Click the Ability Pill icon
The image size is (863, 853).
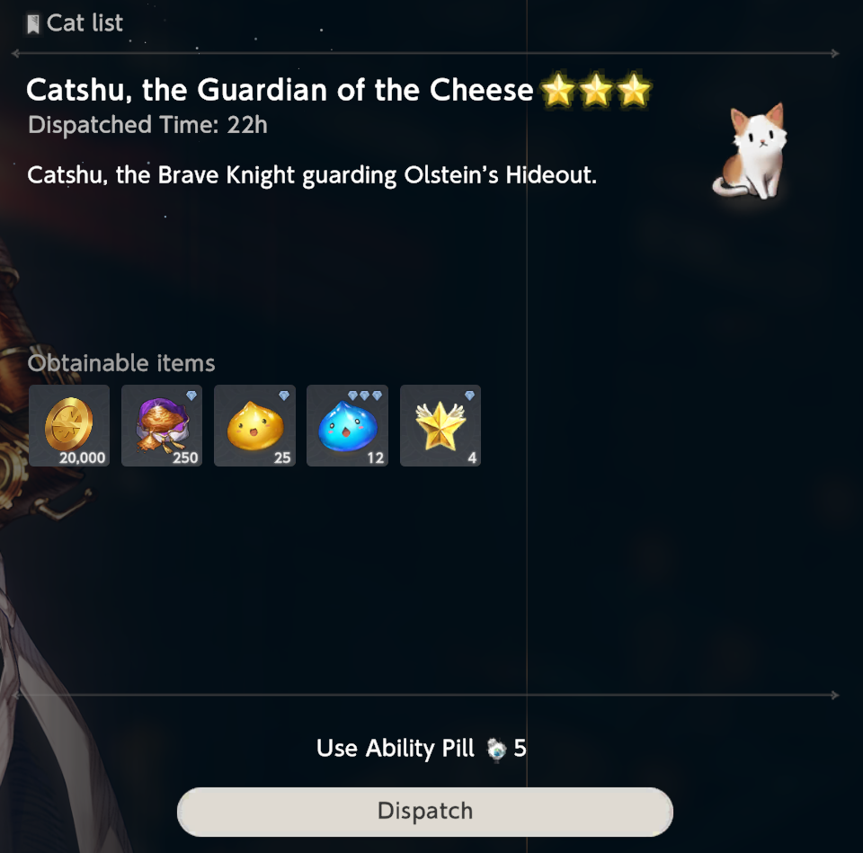496,749
